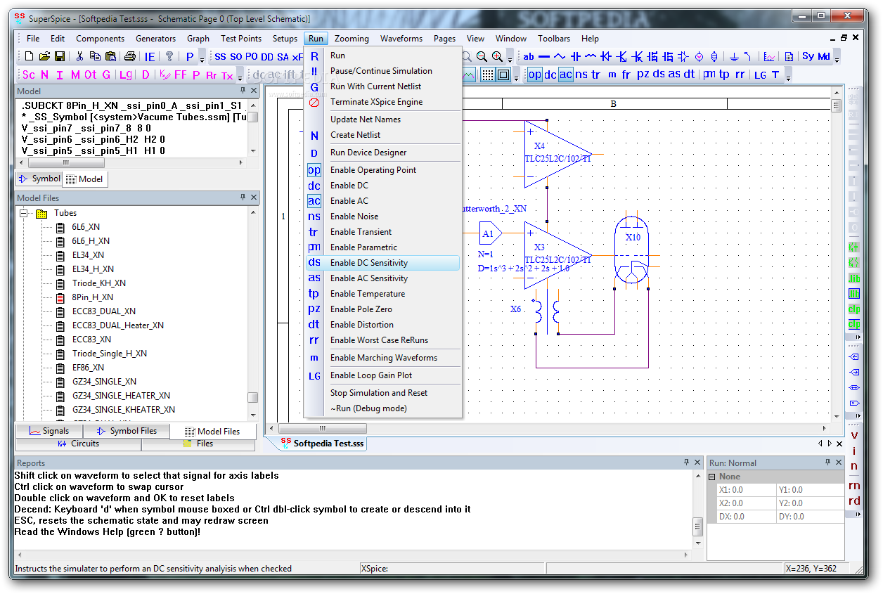The height and width of the screenshot is (594, 883).
Task: Open help with the question mark icon
Action: pos(169,56)
